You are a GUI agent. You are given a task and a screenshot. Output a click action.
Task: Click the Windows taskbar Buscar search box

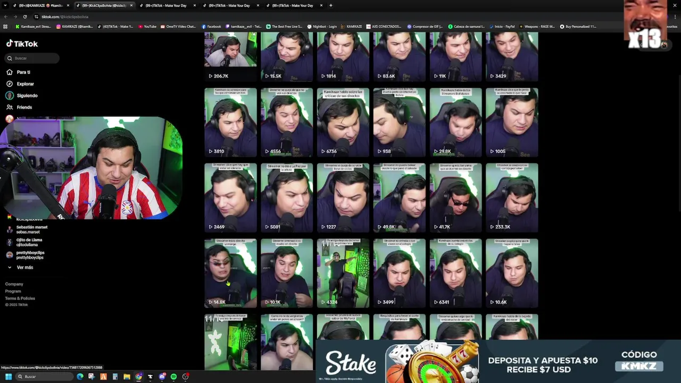point(44,377)
